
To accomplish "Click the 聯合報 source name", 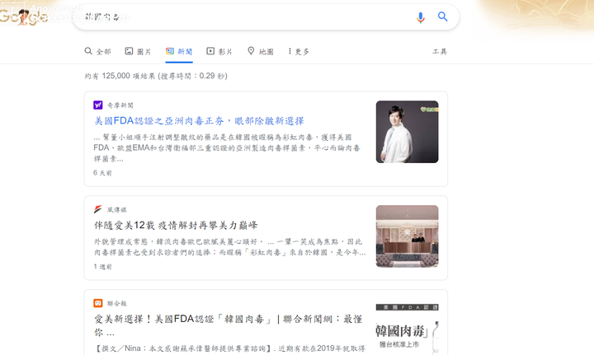I will (116, 303).
